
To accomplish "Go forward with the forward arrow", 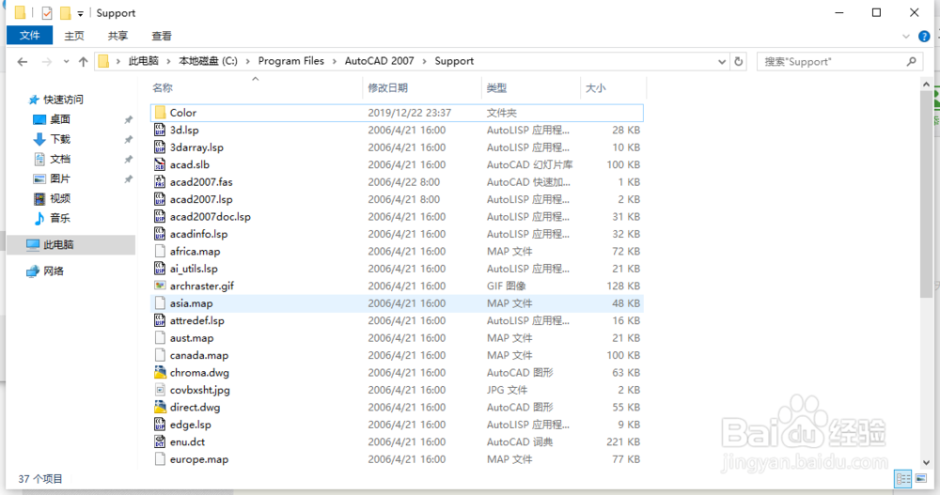I will pyautogui.click(x=47, y=62).
